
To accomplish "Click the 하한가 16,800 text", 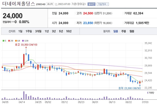I will (x=103, y=23).
